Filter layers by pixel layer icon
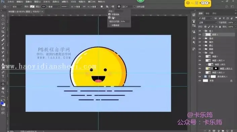The height and width of the screenshot is (132, 237). [x=216, y=18]
